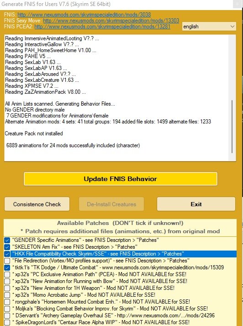
Task: Untick the HKX File Compatibility Check checkbox
Action: pos(7,254)
